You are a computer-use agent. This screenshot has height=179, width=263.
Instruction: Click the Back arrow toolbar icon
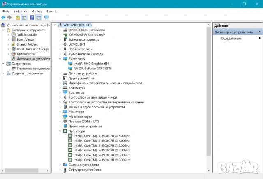coord(3,17)
